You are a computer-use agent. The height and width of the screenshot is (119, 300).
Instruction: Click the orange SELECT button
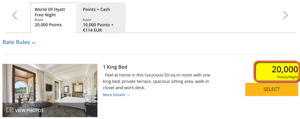(272, 89)
